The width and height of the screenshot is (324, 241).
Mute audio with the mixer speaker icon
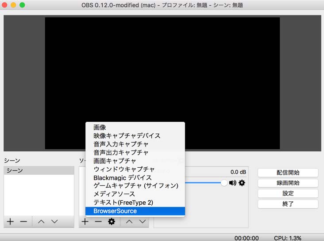(x=233, y=183)
